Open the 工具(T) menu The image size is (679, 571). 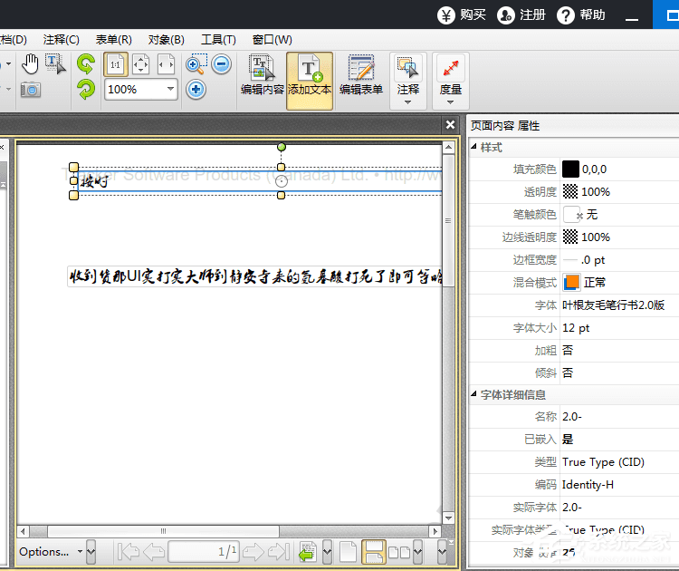tap(217, 40)
